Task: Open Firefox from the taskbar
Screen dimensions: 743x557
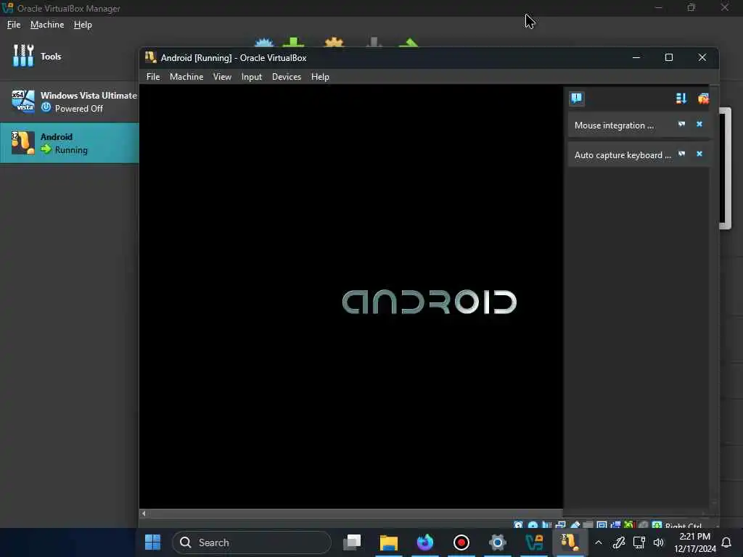Action: pos(425,542)
